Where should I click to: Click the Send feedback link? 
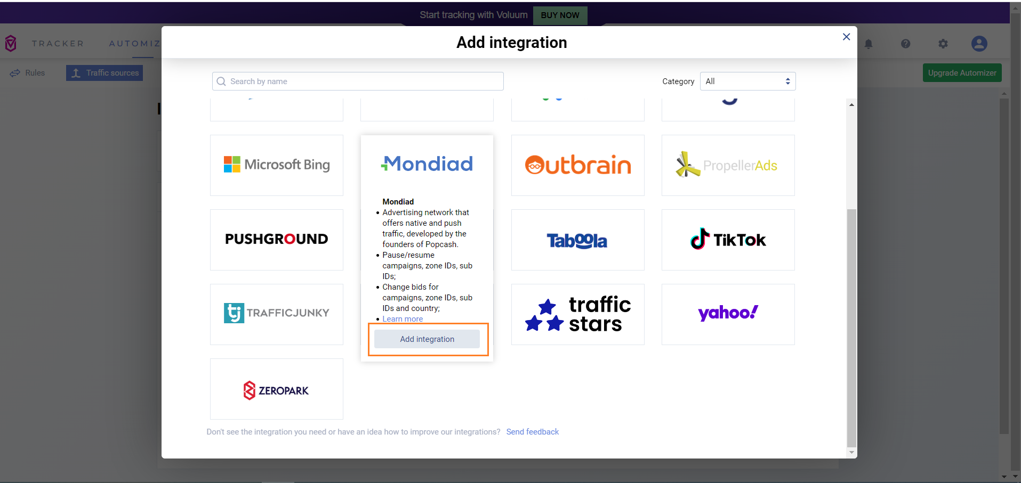click(532, 432)
